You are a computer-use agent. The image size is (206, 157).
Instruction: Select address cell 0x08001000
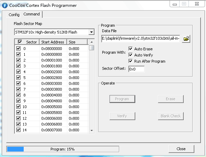click(51, 60)
